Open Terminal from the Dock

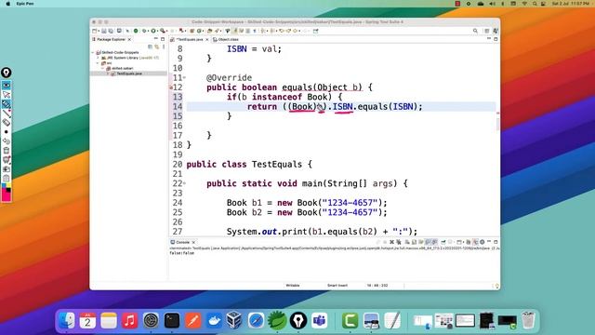pyautogui.click(x=172, y=321)
